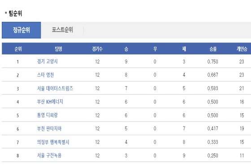Image resolution: width=251 pixels, height=166 pixels.
Task: Go to the 부천 판타지아 team link
Action: (49, 129)
